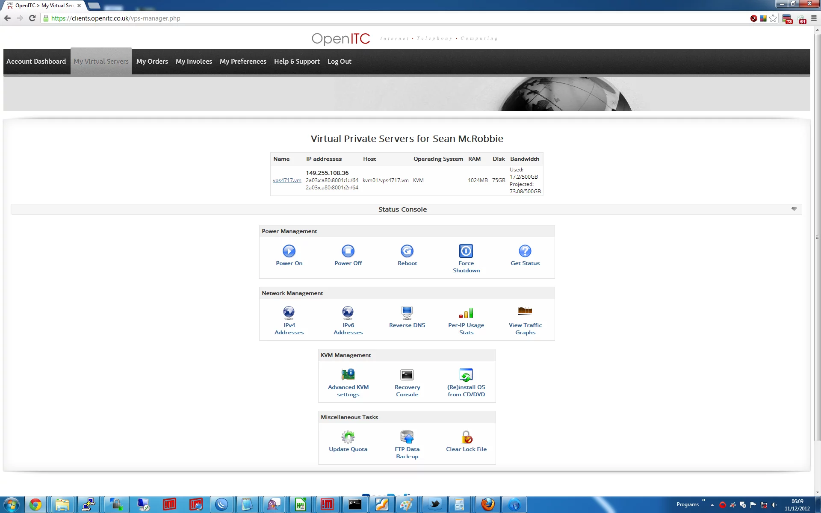821x513 pixels.
Task: Open the Chrome menu icon
Action: [x=814, y=18]
